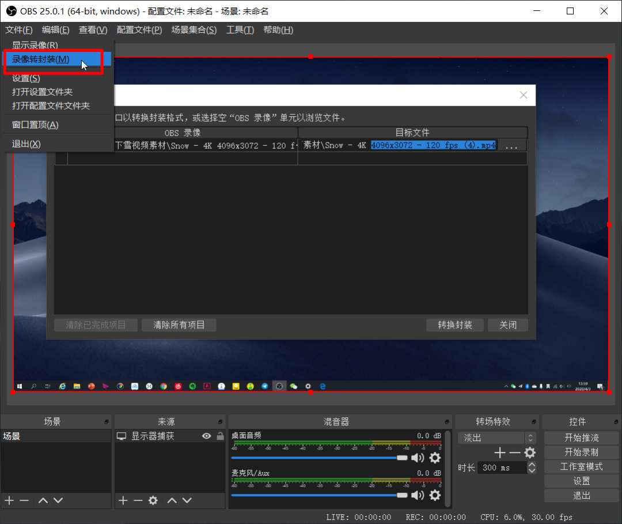
Task: Select the 场景 item in scenes list
Action: coord(56,436)
